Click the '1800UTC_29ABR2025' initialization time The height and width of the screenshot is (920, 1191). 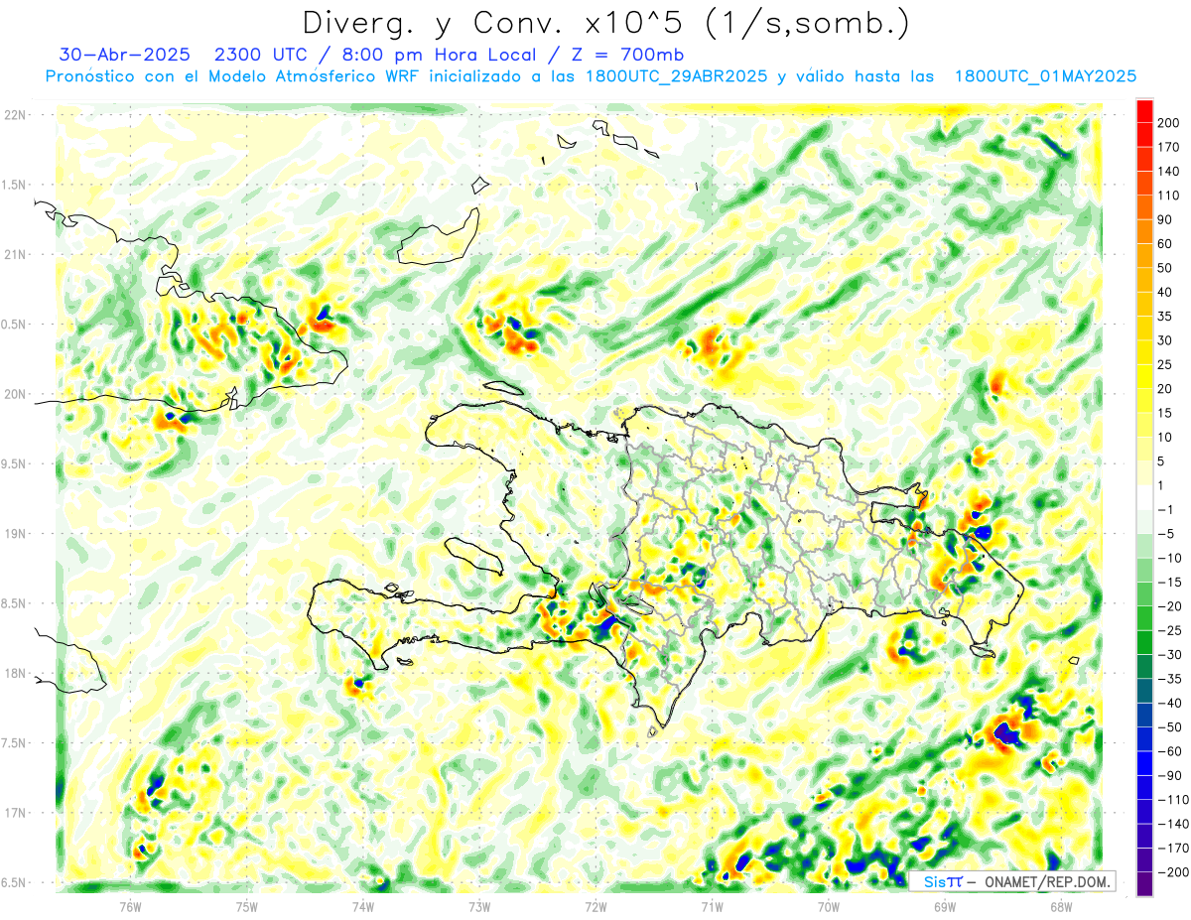676,76
